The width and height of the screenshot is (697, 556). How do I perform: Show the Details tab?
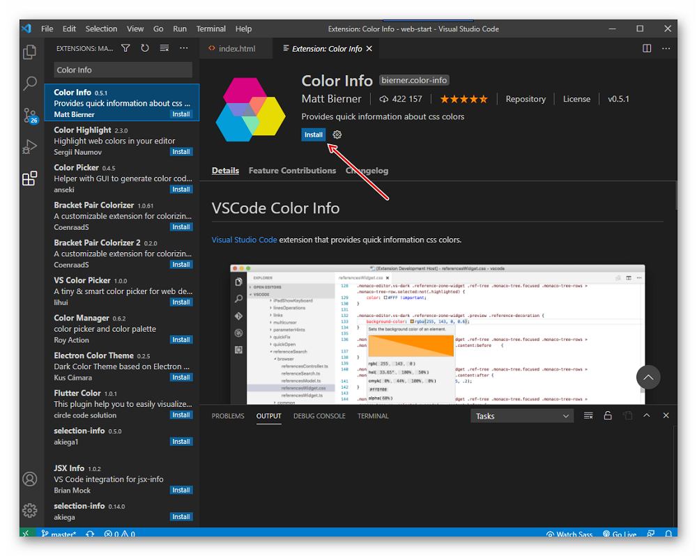click(x=225, y=171)
